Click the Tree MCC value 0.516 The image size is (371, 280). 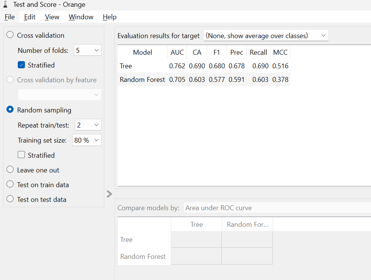coord(280,66)
